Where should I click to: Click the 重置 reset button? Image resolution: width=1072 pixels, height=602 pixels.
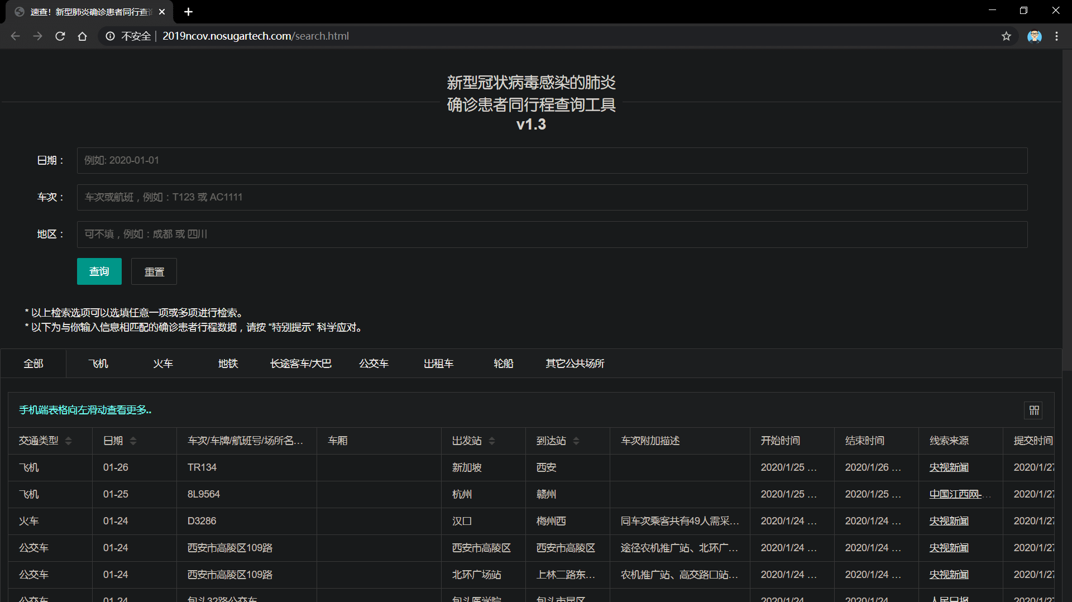(154, 271)
